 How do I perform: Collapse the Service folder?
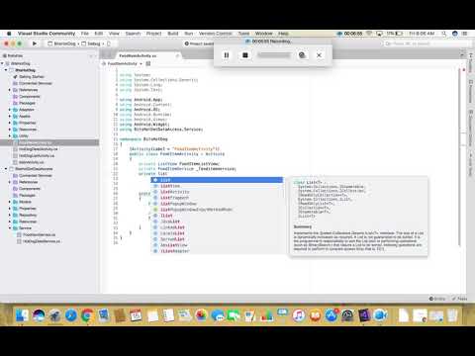[x=10, y=228]
